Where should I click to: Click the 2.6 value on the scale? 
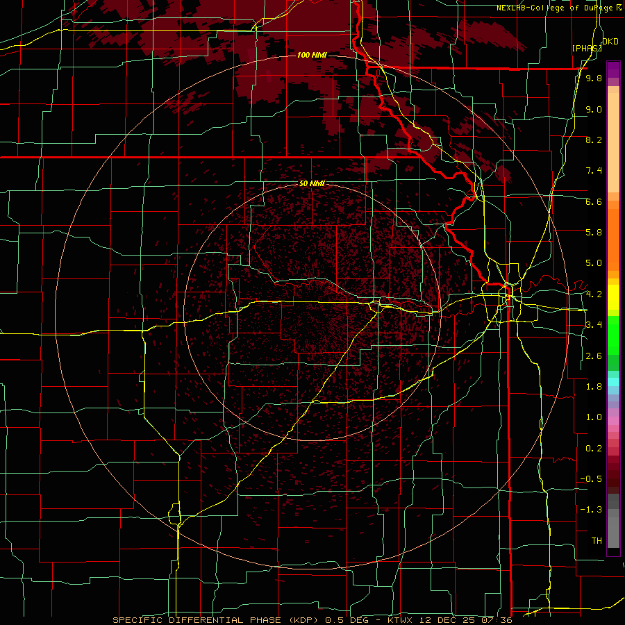tap(594, 356)
